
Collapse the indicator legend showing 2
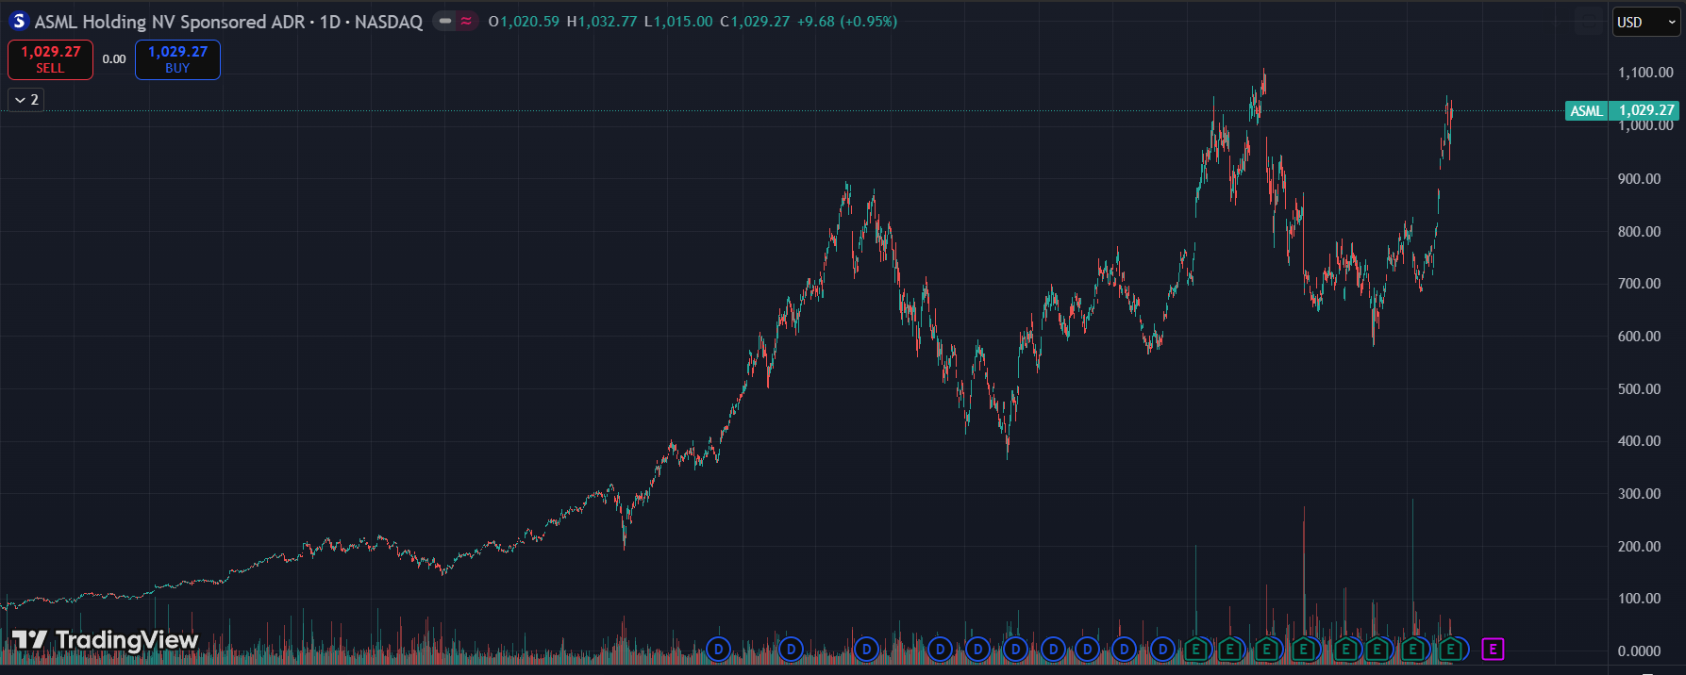pos(26,100)
